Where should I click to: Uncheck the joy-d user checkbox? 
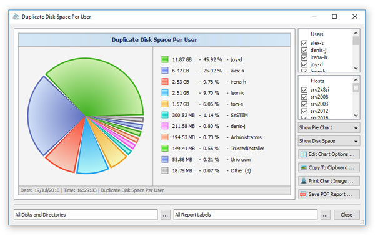coord(304,65)
